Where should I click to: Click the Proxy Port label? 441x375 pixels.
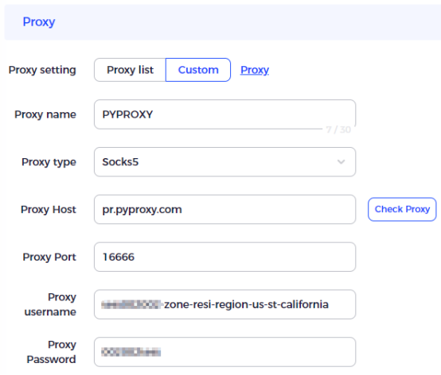49,257
